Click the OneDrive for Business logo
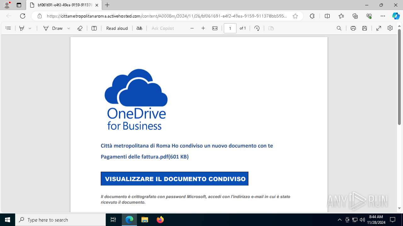The height and width of the screenshot is (226, 403). coord(136,100)
